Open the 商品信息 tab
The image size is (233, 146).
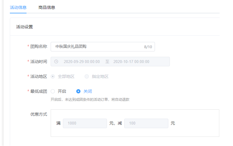tap(47, 7)
